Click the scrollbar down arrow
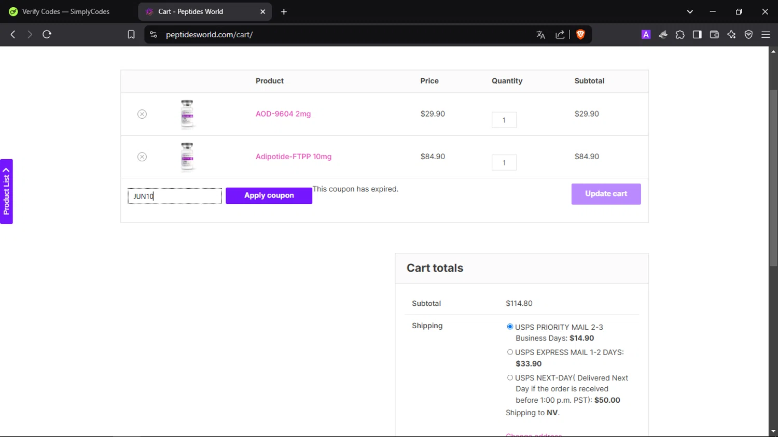Image resolution: width=778 pixels, height=437 pixels. click(x=773, y=431)
